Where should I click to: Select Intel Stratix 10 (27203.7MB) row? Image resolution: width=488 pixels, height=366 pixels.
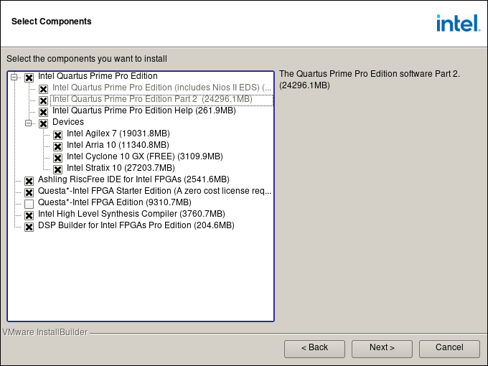[121, 168]
